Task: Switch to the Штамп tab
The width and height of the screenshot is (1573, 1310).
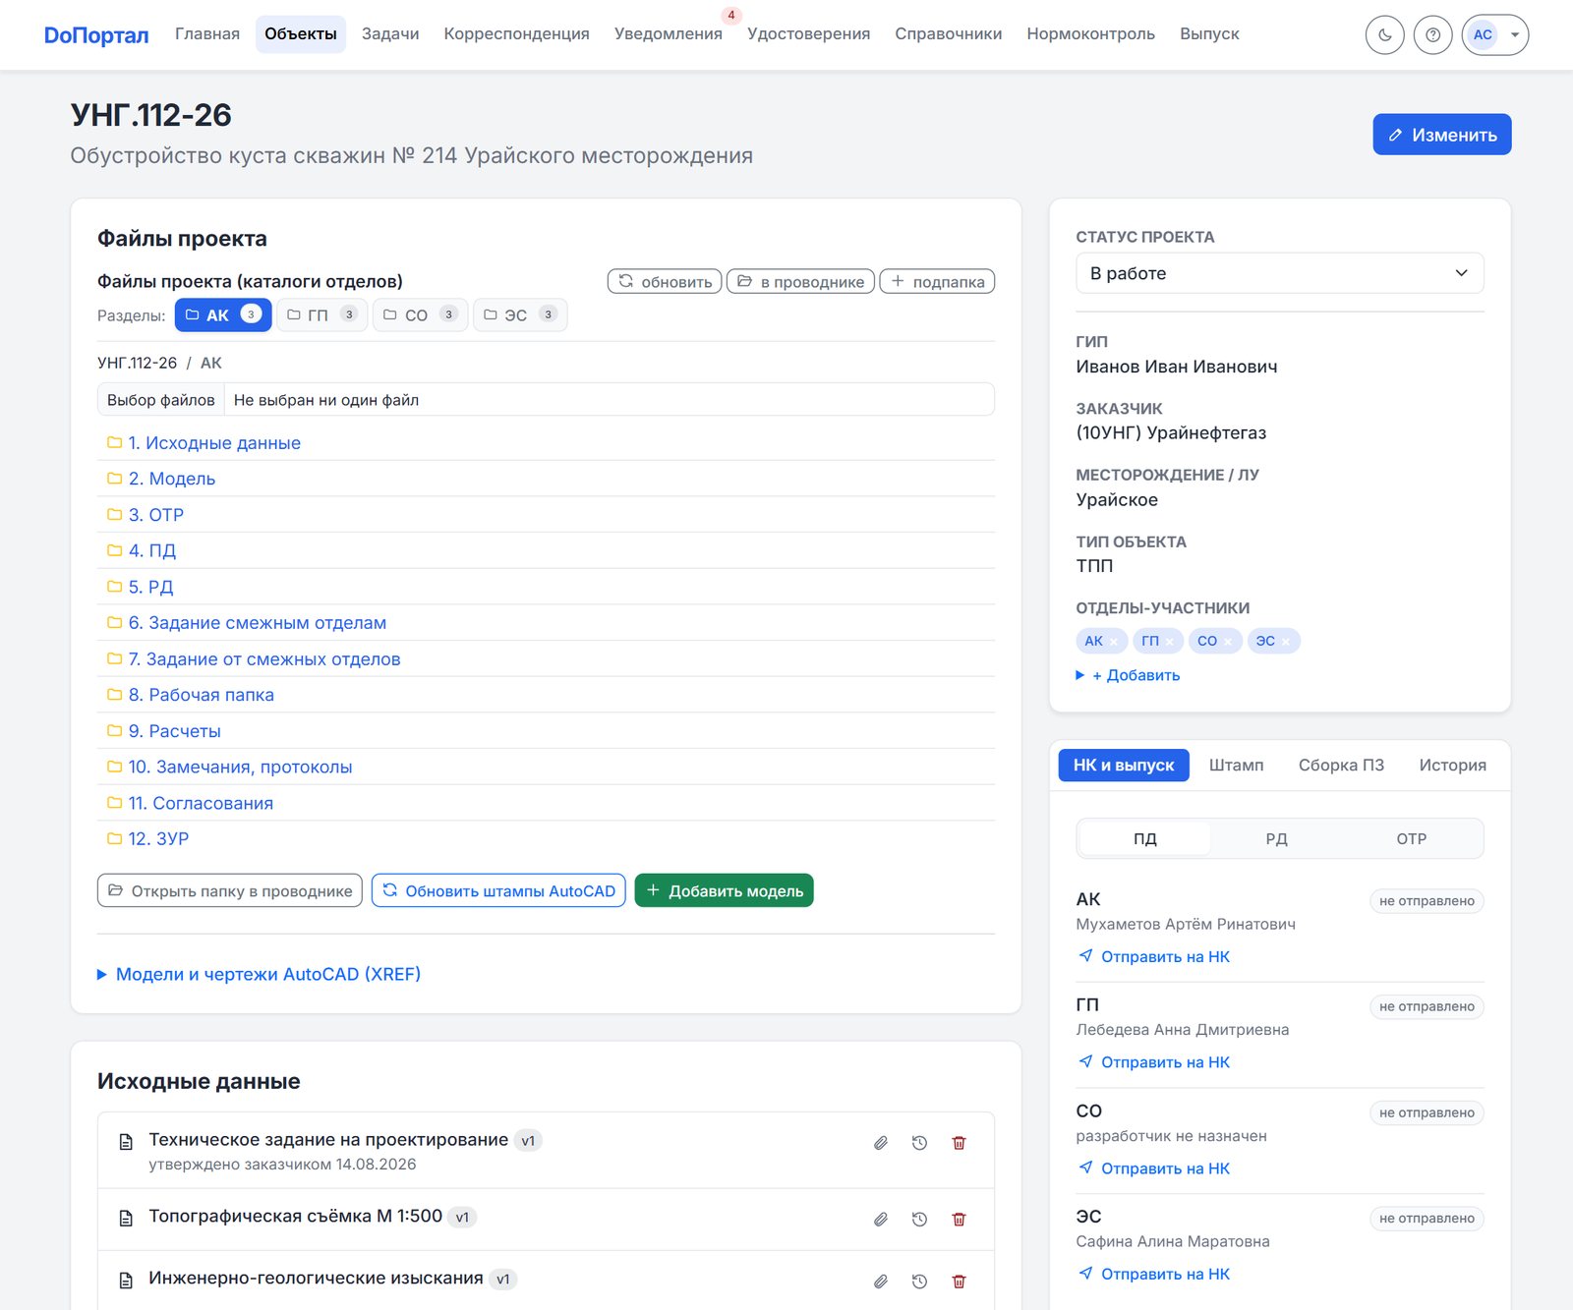Action: (1236, 766)
